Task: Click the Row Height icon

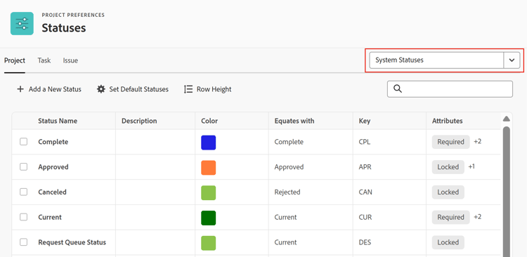Action: point(188,89)
